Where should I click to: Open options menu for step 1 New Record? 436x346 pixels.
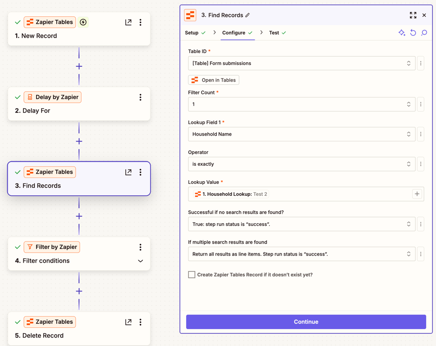pos(141,22)
